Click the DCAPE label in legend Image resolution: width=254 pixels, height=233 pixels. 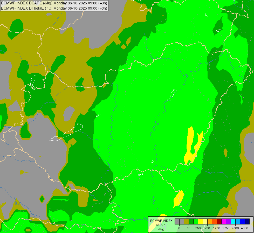pos(161,225)
